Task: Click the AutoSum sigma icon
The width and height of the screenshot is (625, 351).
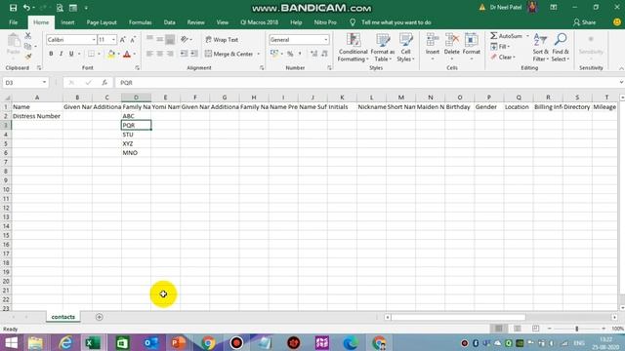Action: click(x=494, y=36)
